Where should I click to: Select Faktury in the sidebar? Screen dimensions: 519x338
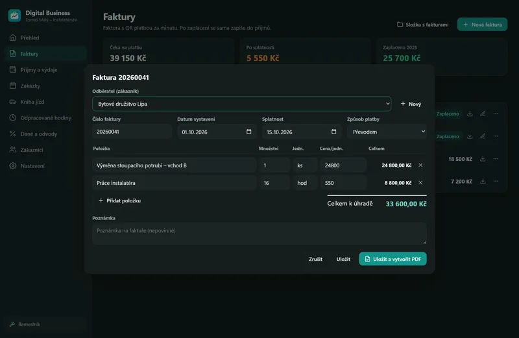(45, 54)
